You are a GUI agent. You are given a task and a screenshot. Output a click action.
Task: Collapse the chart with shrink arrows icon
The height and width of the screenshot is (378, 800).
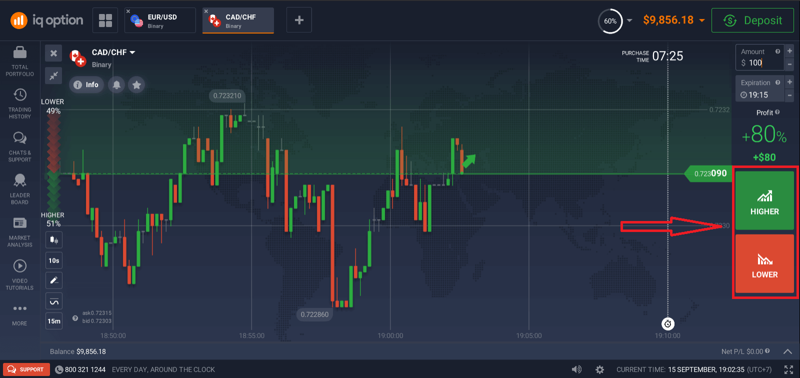(53, 75)
